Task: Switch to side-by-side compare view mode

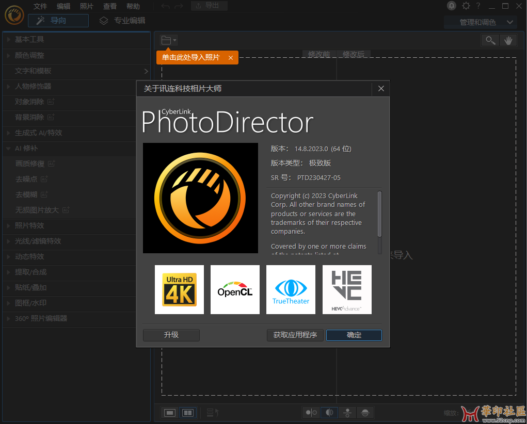Action: 187,413
